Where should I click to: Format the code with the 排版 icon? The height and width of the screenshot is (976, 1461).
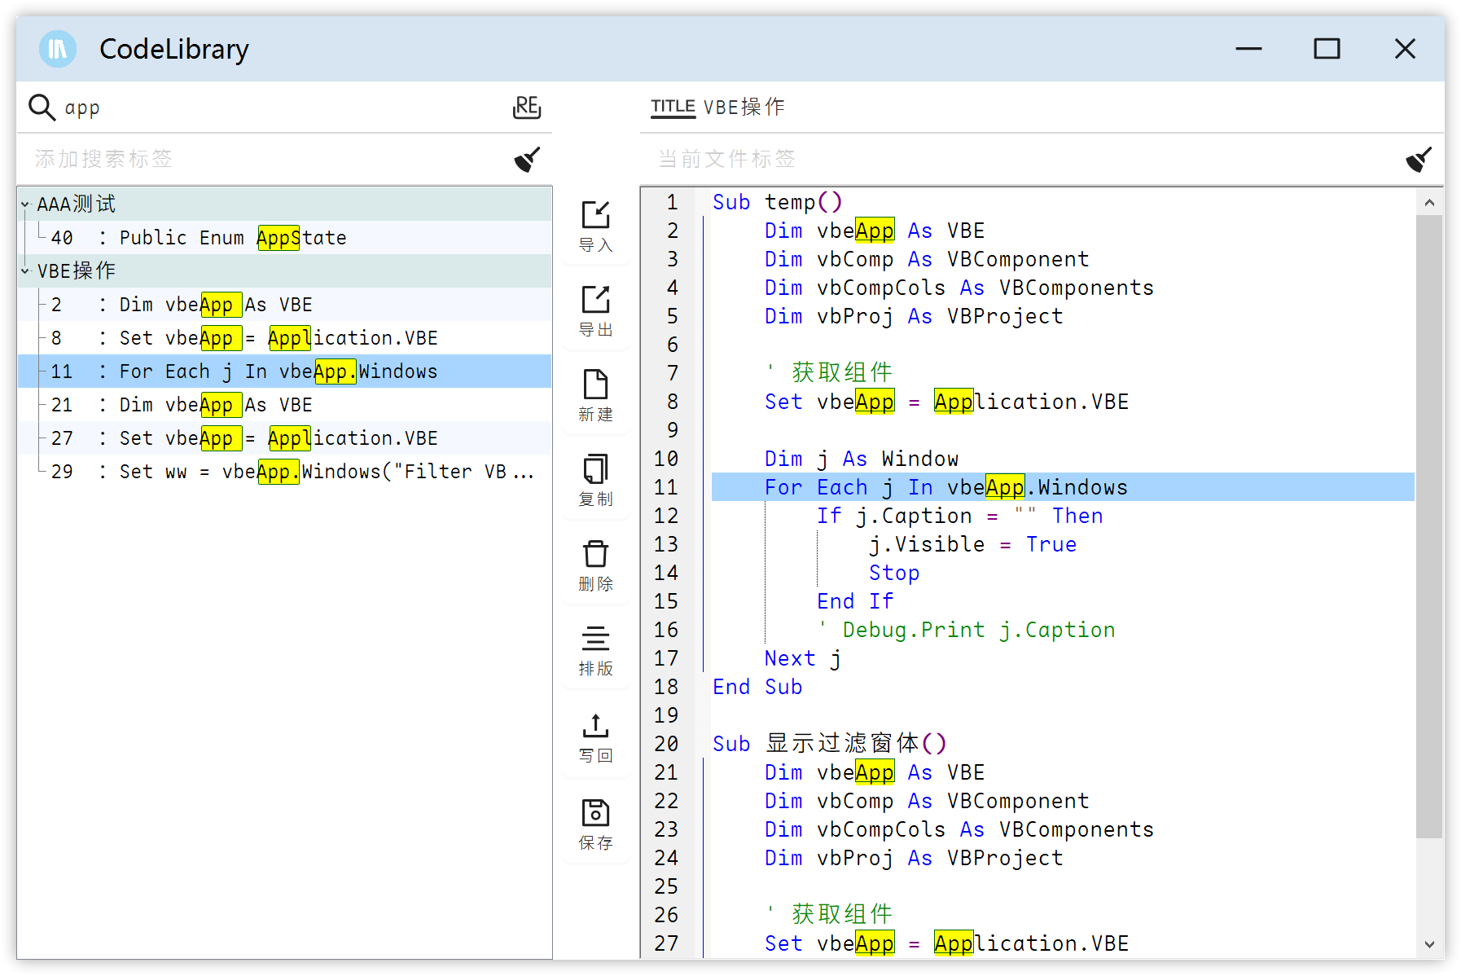595,649
